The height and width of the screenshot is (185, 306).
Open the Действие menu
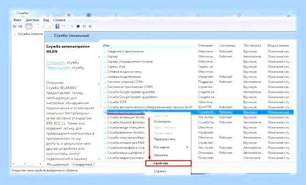click(32, 20)
